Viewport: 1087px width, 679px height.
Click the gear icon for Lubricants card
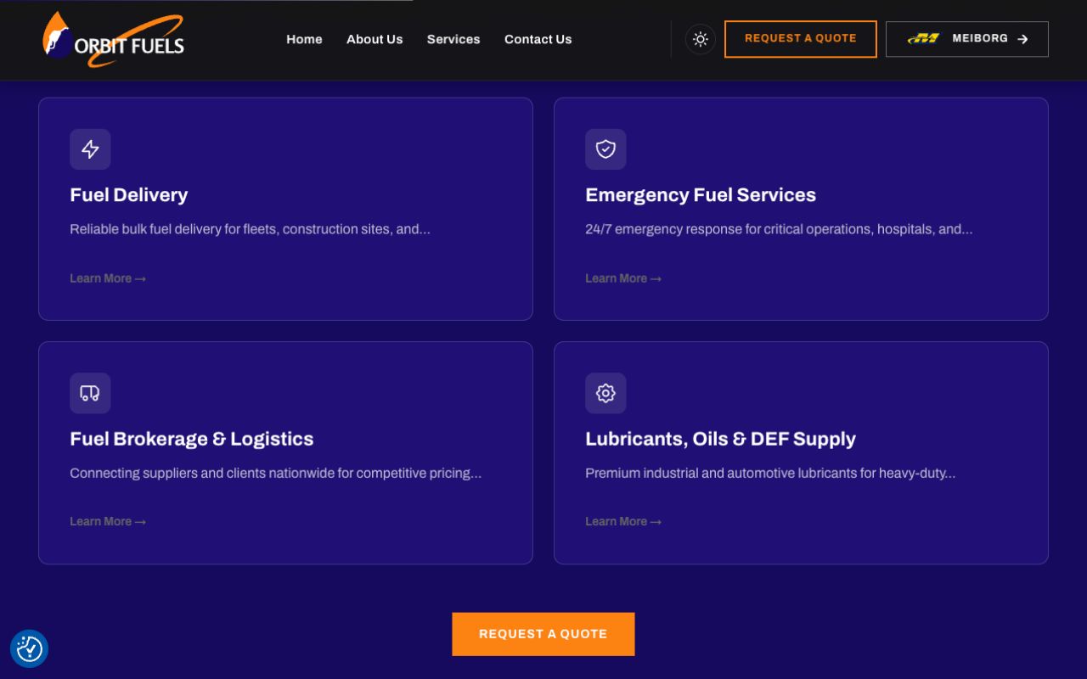pos(605,393)
